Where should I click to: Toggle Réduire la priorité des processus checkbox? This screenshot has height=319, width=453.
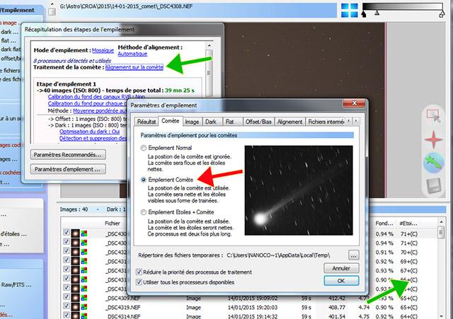139,272
